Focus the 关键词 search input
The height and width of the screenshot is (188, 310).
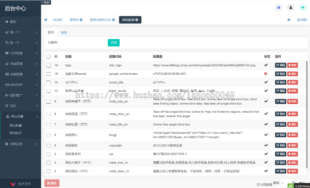click(x=82, y=42)
